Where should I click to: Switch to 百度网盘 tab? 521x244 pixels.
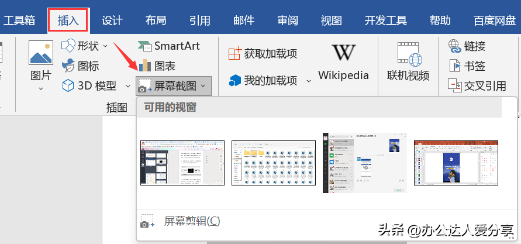[x=494, y=20]
